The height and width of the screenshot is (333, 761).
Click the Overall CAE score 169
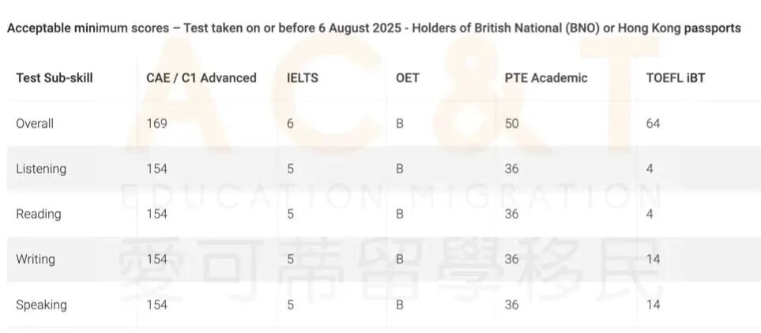[156, 124]
